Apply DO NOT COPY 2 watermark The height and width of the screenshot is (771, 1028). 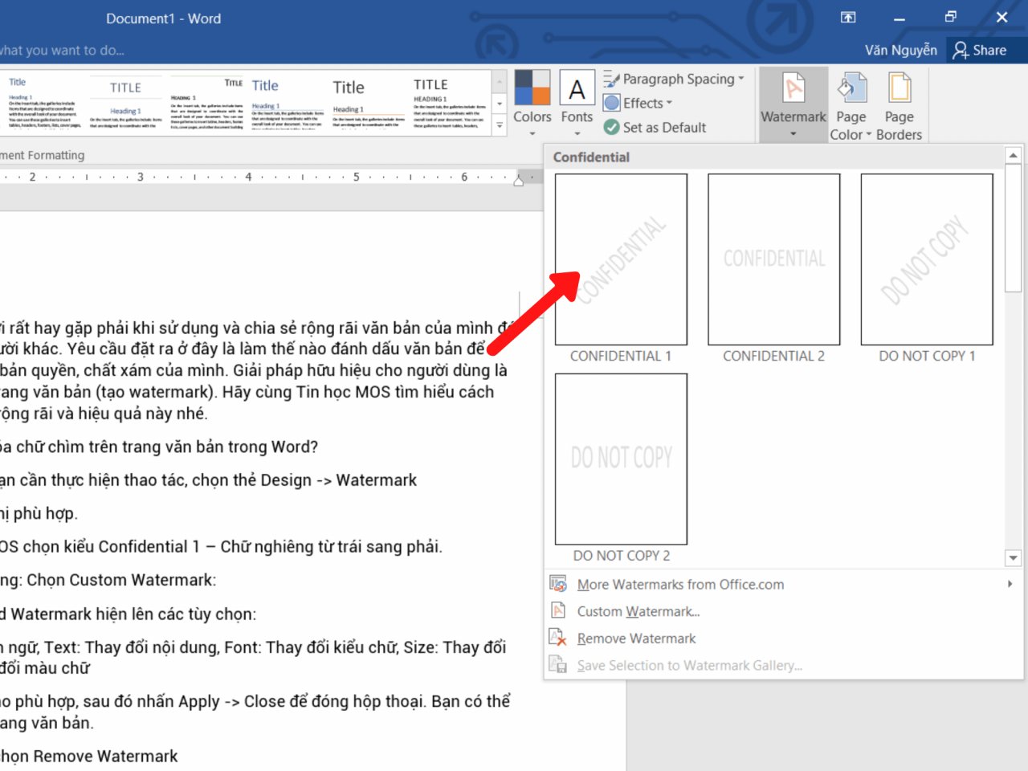[621, 459]
